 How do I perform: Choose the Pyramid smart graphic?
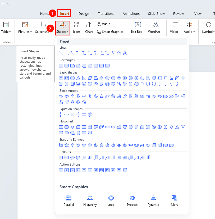(x=153, y=201)
